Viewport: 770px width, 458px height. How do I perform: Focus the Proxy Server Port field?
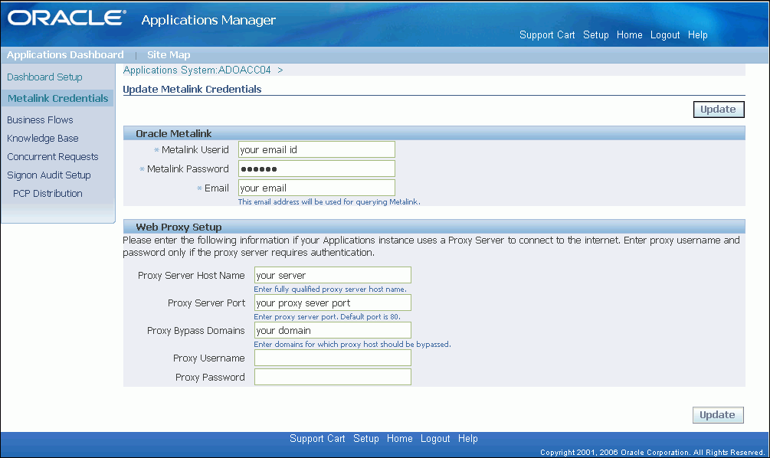tap(333, 303)
